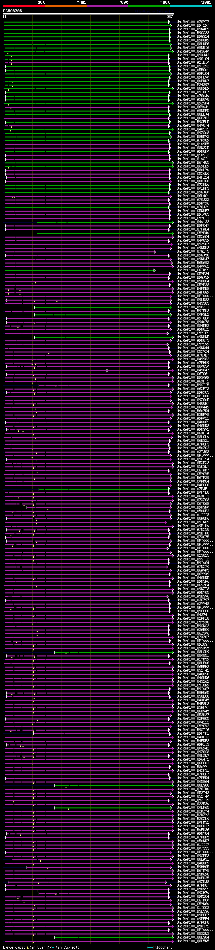215x950 pixels.
Task: Select the red 20% identity color band
Action: tap(24, 6)
